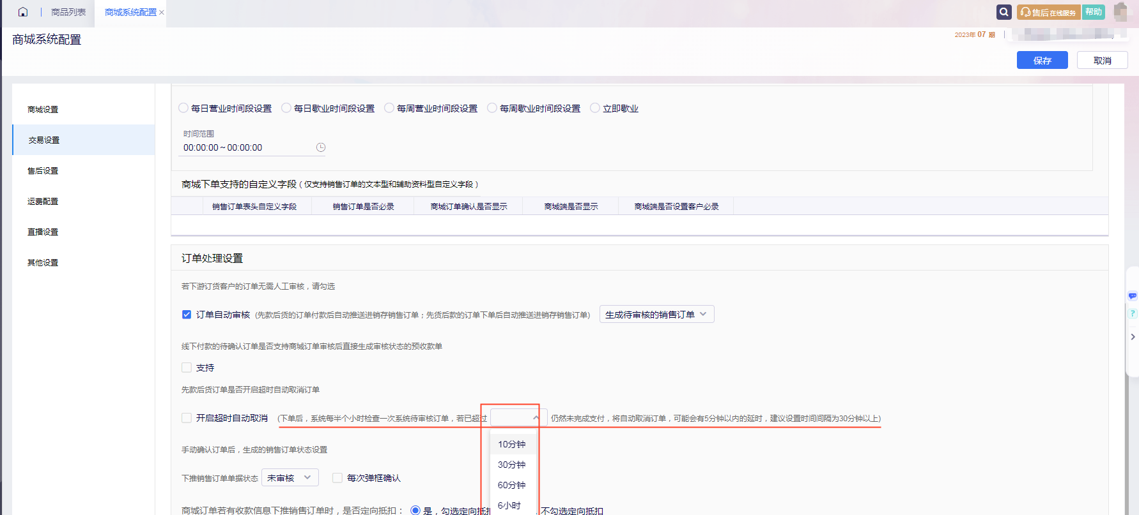Uncheck 订单自动审核 checkbox
This screenshot has height=515, width=1139.
tap(187, 315)
